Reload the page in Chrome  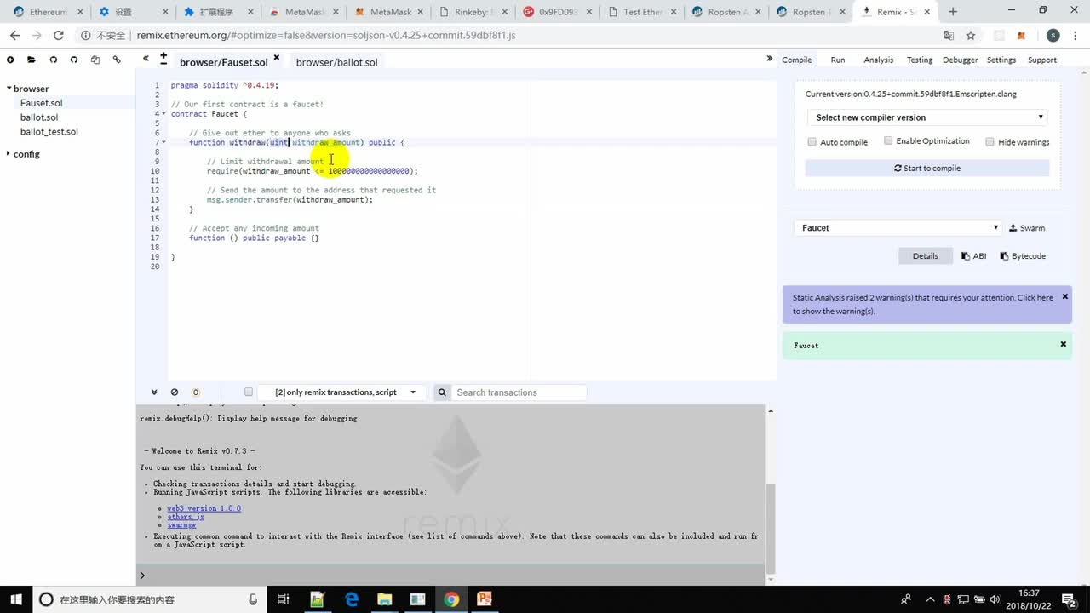(58, 36)
